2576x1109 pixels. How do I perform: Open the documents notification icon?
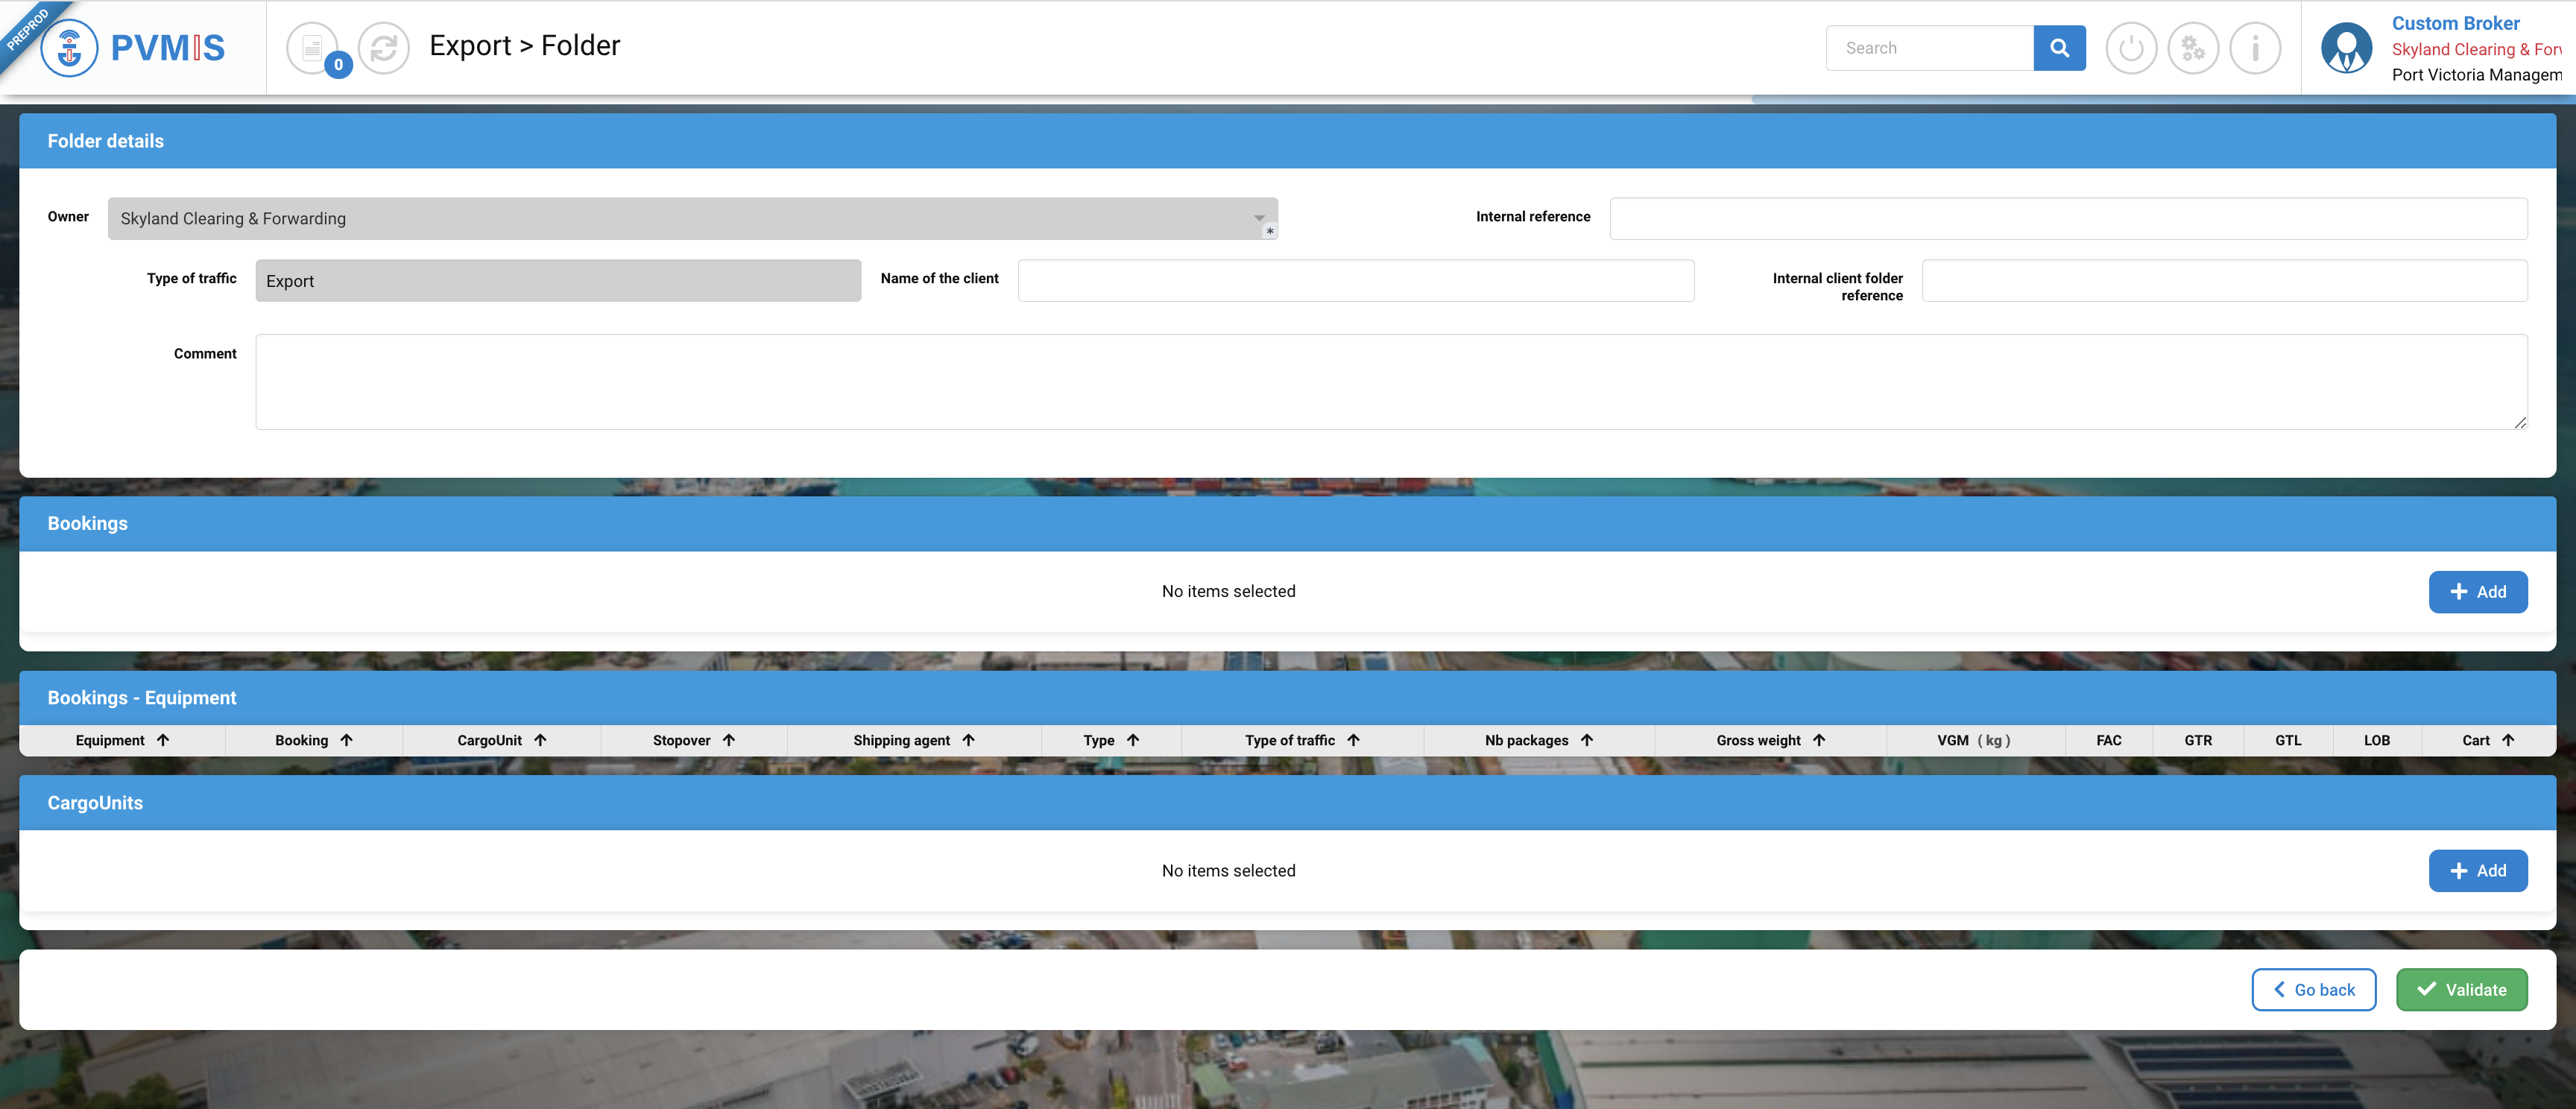coord(312,48)
